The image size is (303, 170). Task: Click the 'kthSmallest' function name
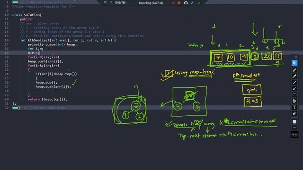38,40
